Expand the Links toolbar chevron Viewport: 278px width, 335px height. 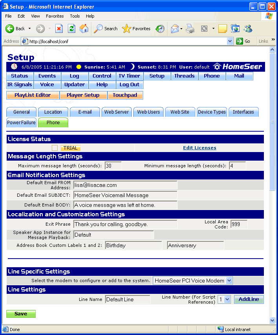click(x=273, y=40)
